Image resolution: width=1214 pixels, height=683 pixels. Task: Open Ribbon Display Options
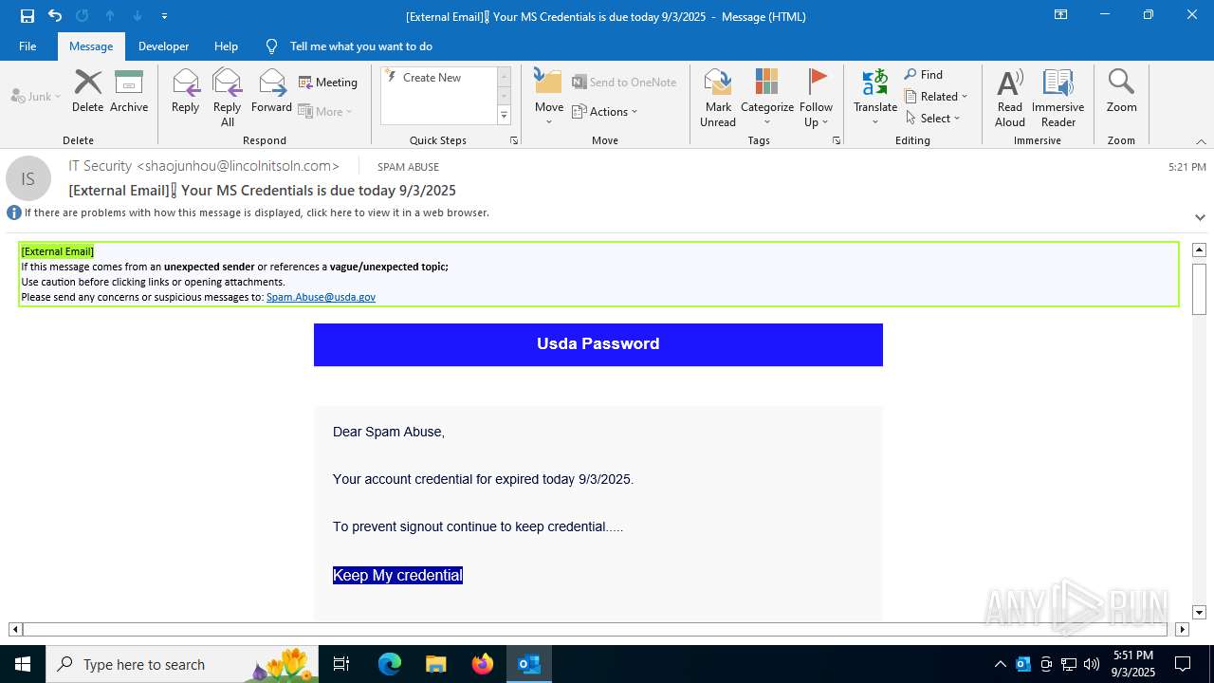1060,15
